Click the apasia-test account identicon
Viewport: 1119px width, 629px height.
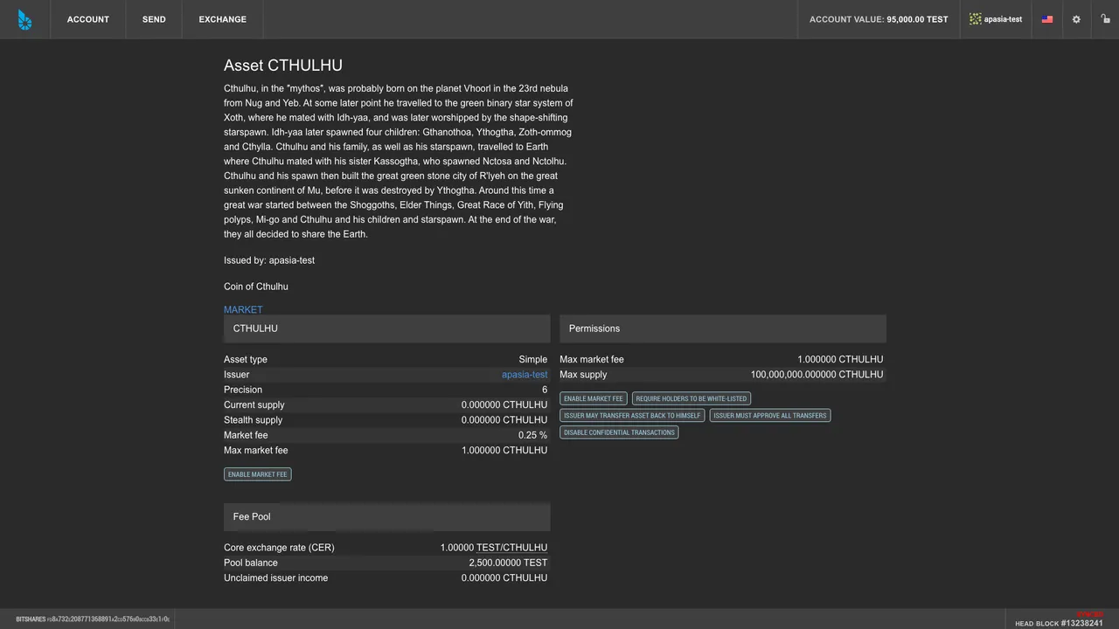tap(976, 19)
